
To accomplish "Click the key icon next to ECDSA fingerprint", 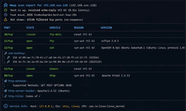I will (8, 57).
